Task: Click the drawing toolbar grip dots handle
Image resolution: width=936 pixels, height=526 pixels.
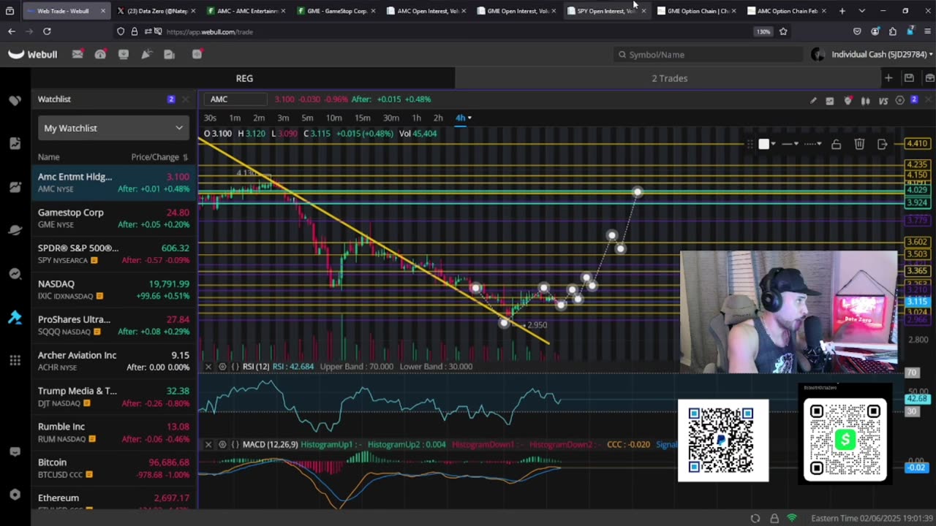Action: click(x=750, y=145)
